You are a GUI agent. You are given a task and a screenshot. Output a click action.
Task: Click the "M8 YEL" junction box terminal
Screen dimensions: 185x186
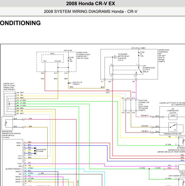20,111
